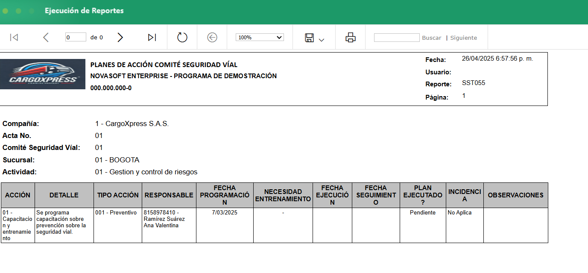
Task: Click the search text field
Action: 397,38
